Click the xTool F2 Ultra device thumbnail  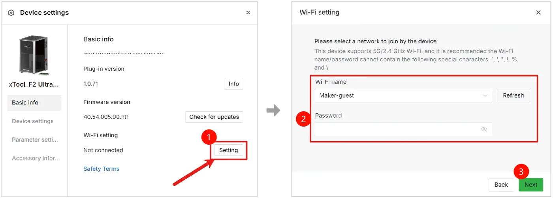coord(34,56)
